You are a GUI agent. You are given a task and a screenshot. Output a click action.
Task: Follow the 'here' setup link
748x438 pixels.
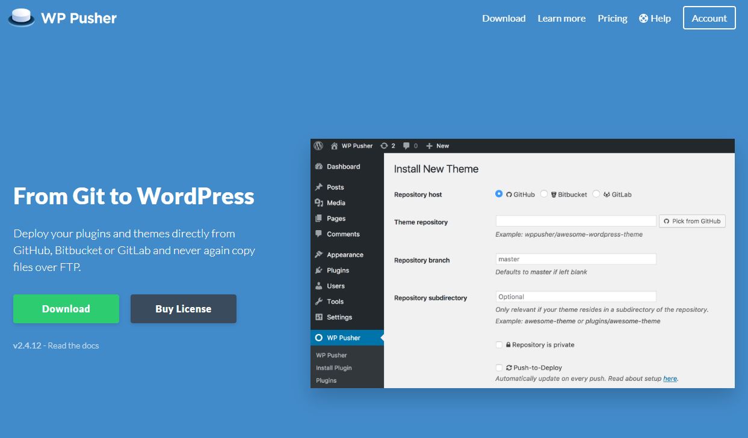[x=670, y=379]
